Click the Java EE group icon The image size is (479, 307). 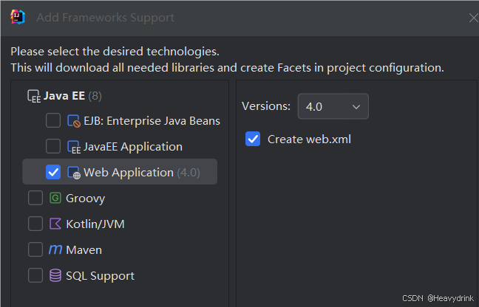coord(34,96)
